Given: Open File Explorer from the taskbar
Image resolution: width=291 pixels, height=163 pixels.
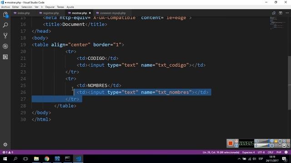Looking at the screenshot, I should (x=36, y=159).
